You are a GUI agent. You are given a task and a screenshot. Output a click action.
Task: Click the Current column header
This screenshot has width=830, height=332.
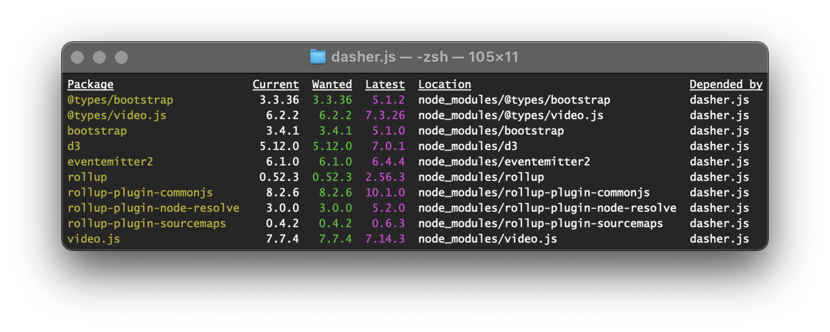276,84
